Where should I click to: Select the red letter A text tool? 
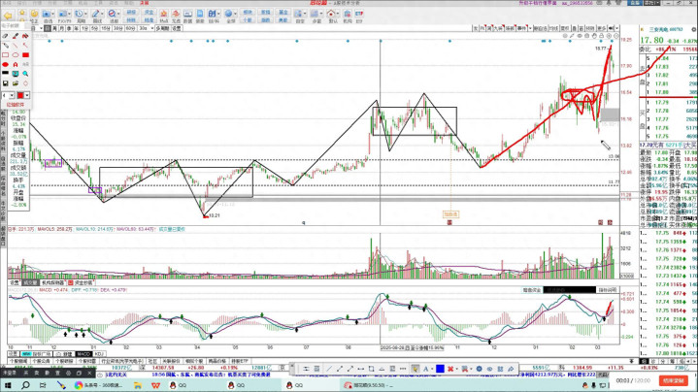(x=16, y=64)
